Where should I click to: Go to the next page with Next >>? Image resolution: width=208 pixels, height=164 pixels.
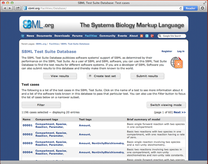click(180, 112)
